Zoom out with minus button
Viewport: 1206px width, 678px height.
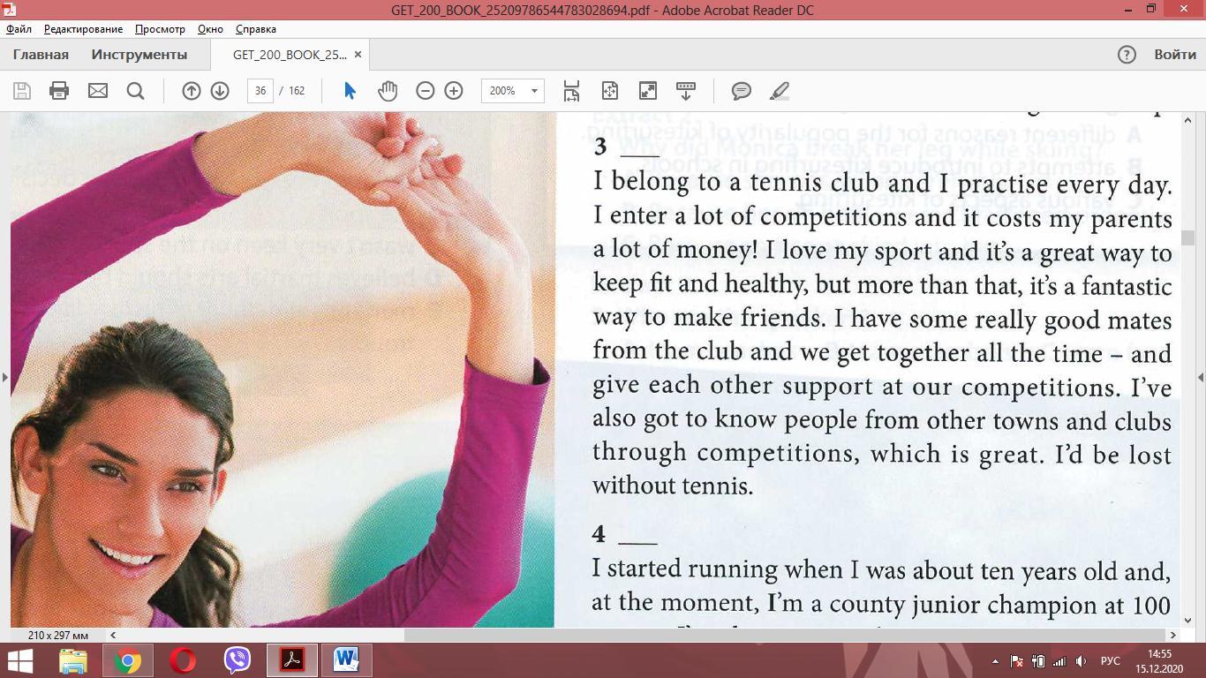point(425,91)
